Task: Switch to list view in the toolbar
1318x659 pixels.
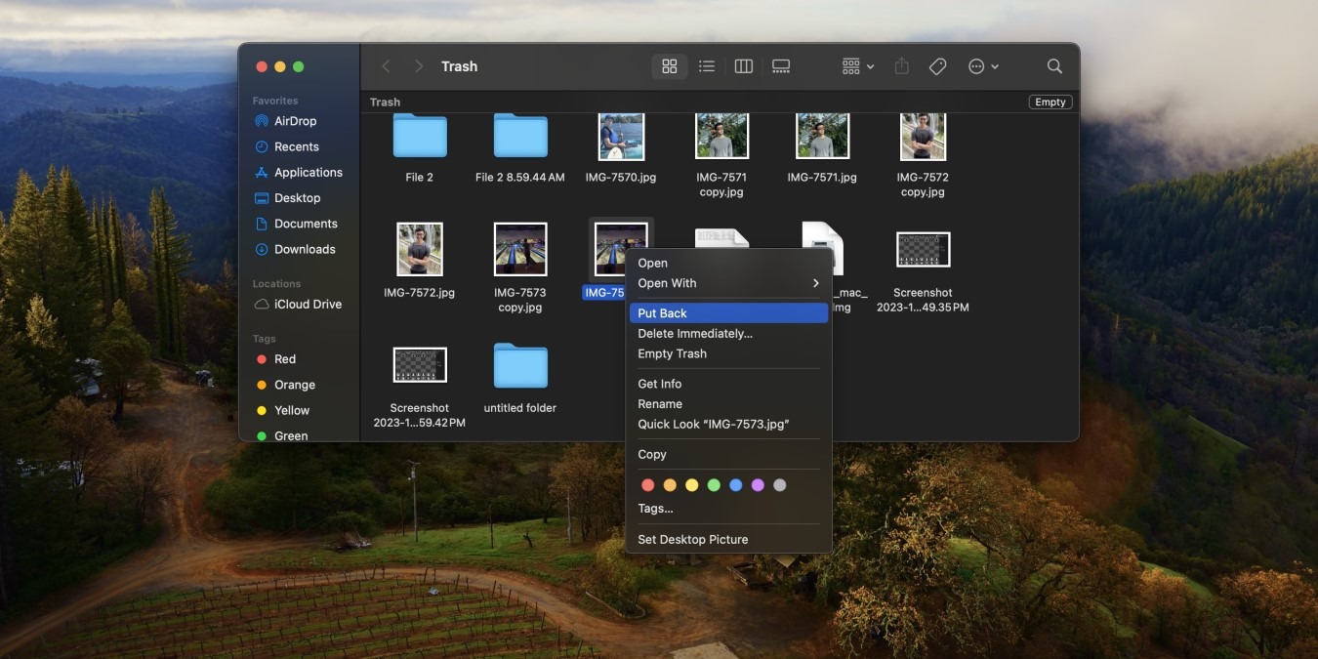Action: tap(707, 65)
